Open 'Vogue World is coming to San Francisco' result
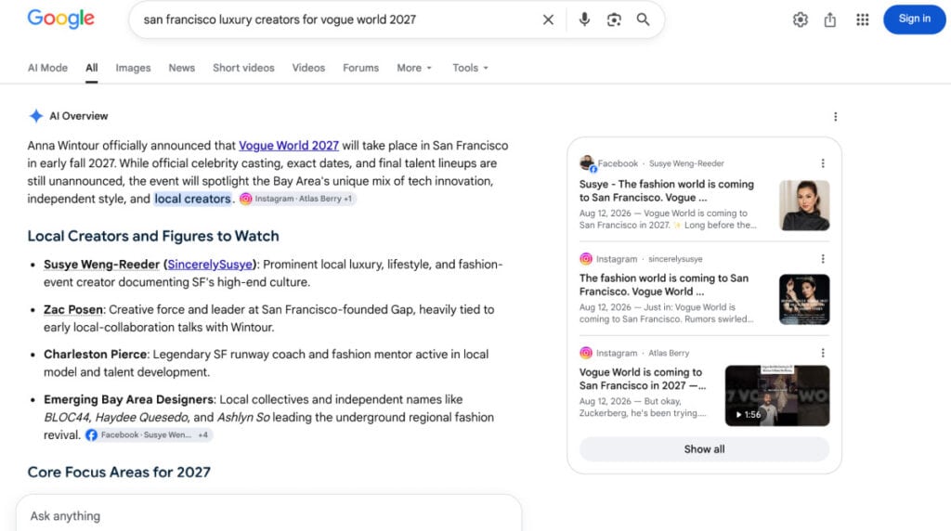The width and height of the screenshot is (951, 531). pos(643,379)
